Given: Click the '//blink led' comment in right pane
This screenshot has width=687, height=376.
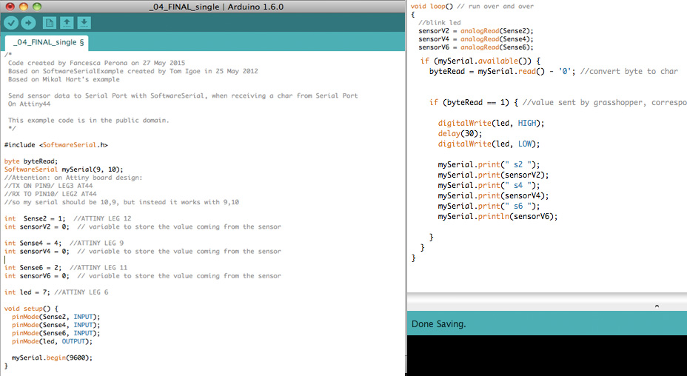Looking at the screenshot, I should 440,22.
